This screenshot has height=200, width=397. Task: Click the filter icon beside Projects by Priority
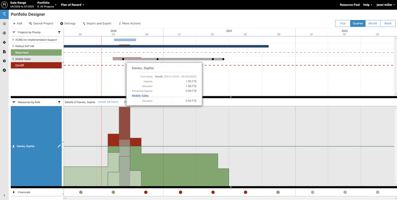pyautogui.click(x=59, y=32)
